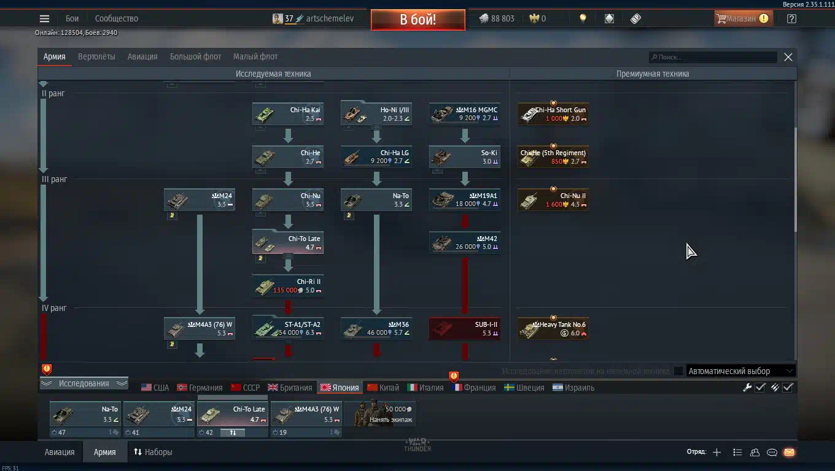The image size is (835, 471).
Task: Click the player avatar next to level 37
Action: 278,18
